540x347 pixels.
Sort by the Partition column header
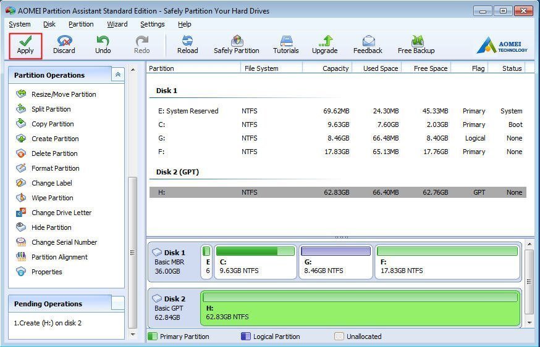tap(193, 68)
